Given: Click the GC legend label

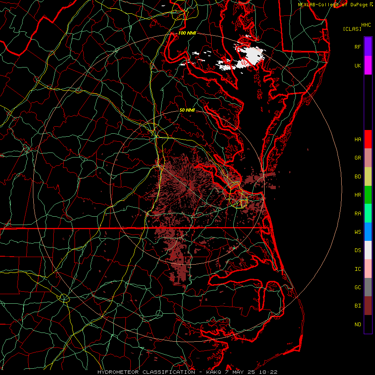Looking at the screenshot, I should (357, 287).
